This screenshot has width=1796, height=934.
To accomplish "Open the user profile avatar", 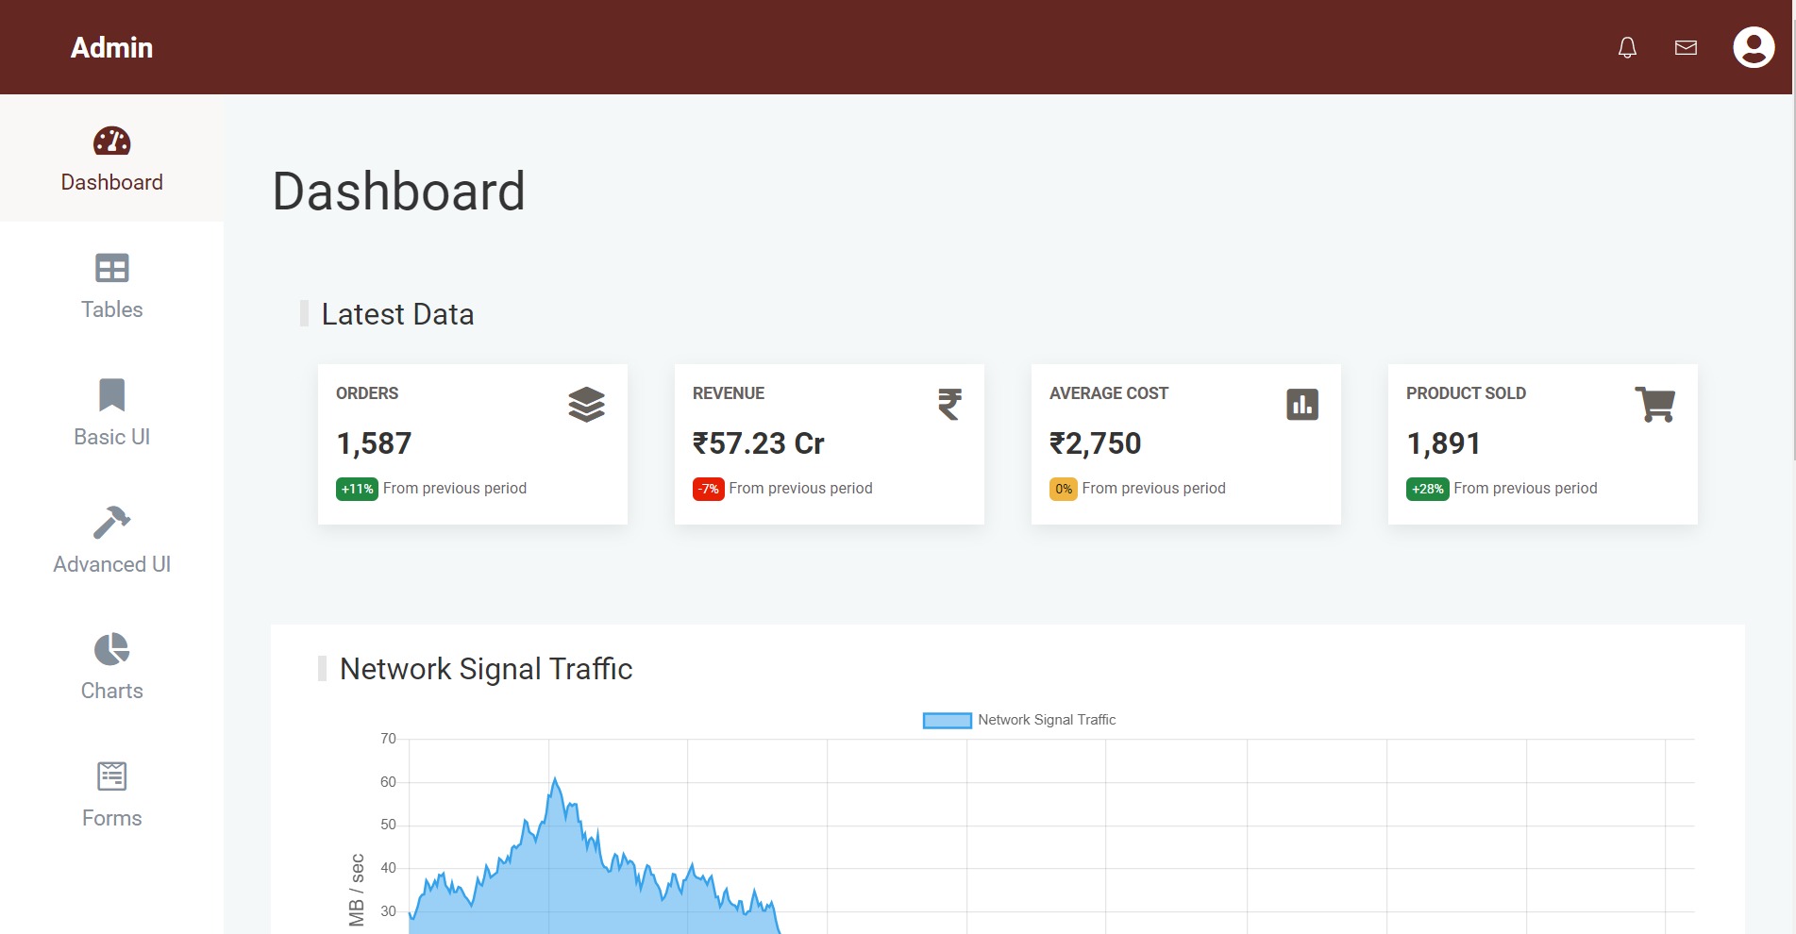I will (x=1754, y=47).
